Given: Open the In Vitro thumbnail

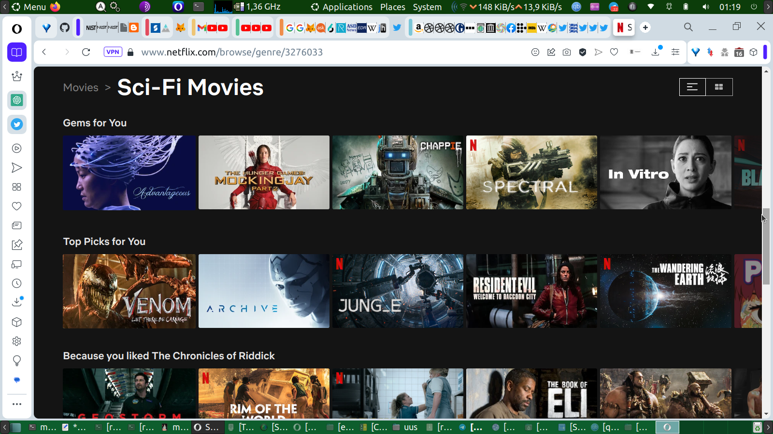Looking at the screenshot, I should click(665, 173).
